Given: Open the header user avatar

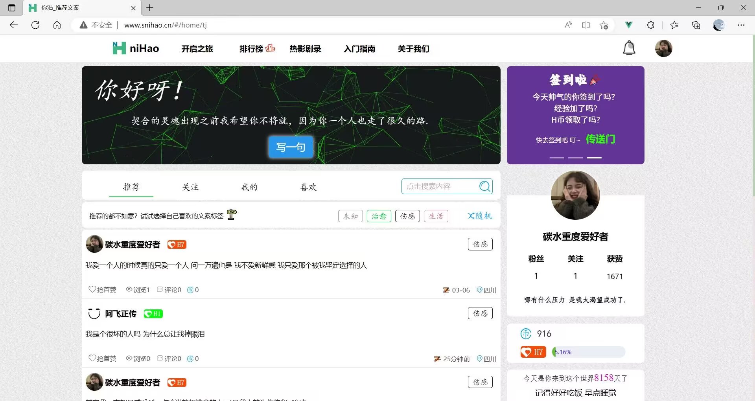Looking at the screenshot, I should click(663, 48).
